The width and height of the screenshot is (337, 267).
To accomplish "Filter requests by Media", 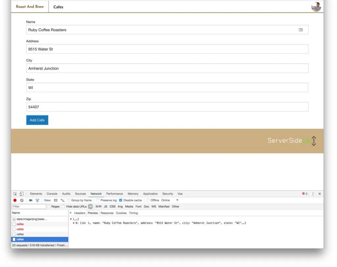I will click(129, 207).
